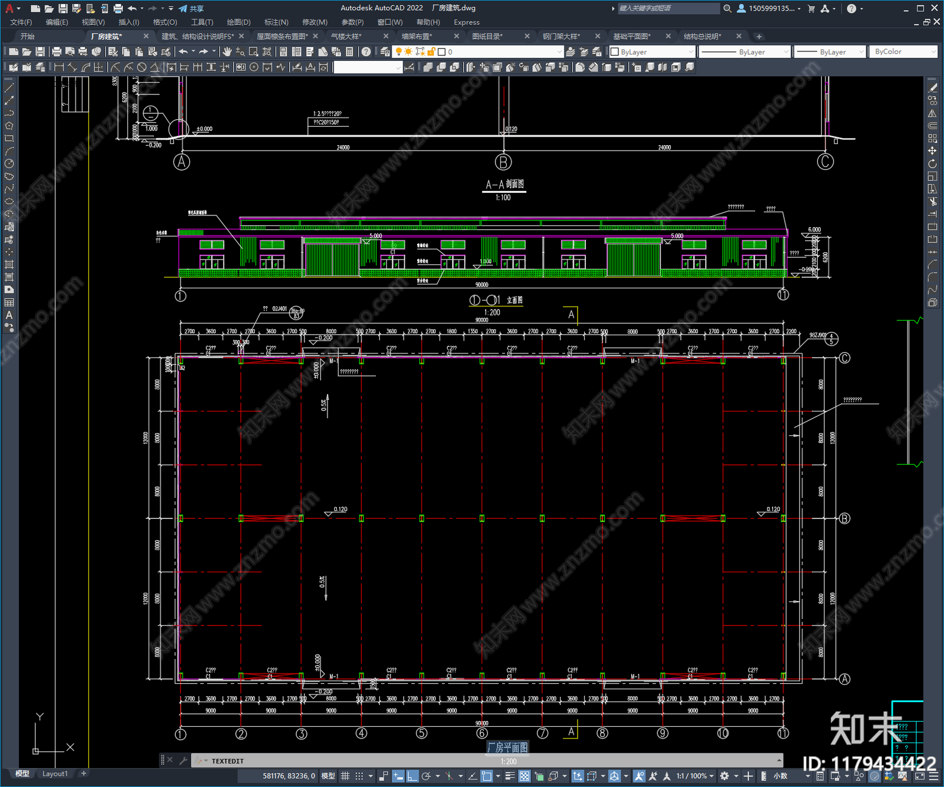Click the Undo arrow in quick access toolbar
944x787 pixels.
[132, 8]
